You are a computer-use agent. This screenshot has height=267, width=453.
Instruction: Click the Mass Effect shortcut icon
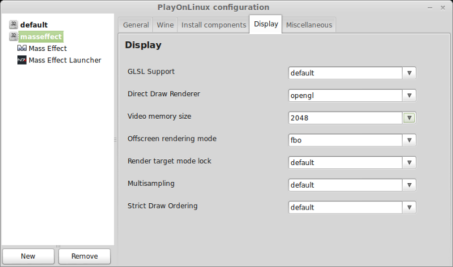tap(22, 48)
